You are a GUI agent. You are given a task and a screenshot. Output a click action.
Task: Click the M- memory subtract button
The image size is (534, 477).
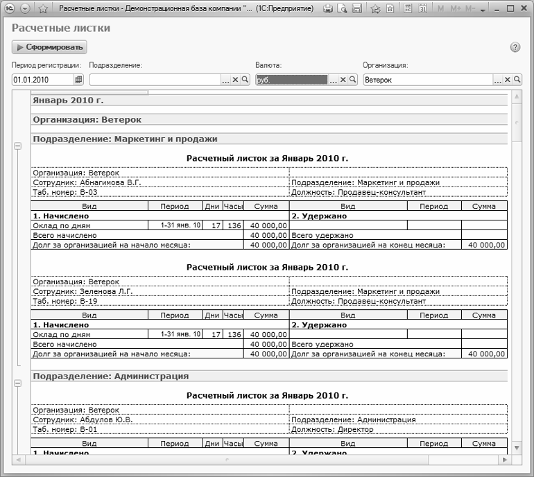470,8
